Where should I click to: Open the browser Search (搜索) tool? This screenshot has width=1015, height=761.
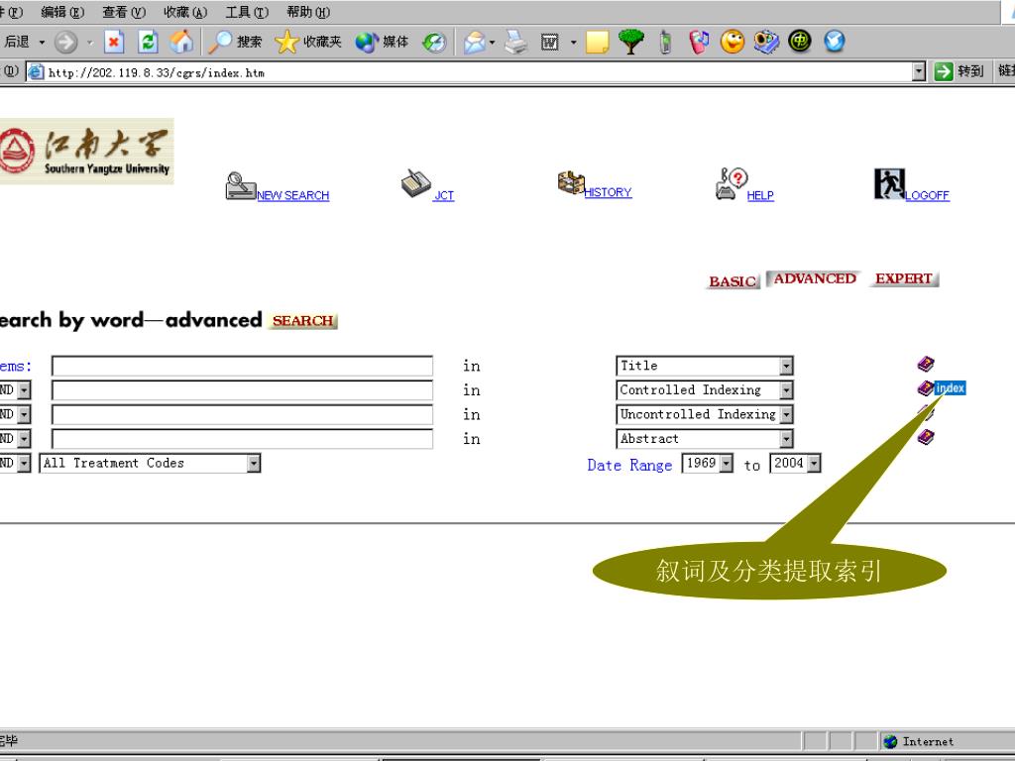(235, 42)
